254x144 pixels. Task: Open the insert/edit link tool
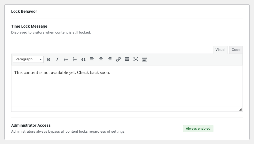point(118,59)
